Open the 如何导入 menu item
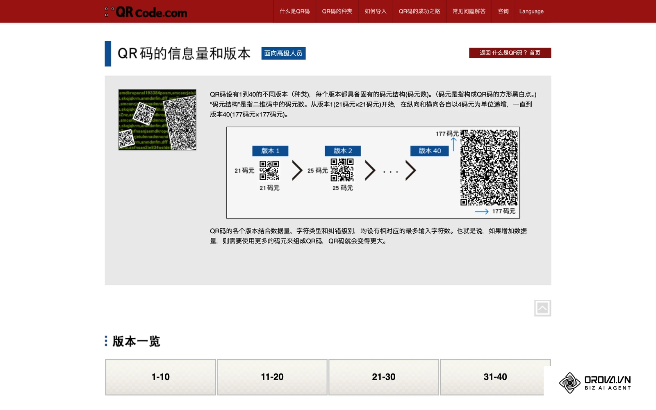 (376, 11)
